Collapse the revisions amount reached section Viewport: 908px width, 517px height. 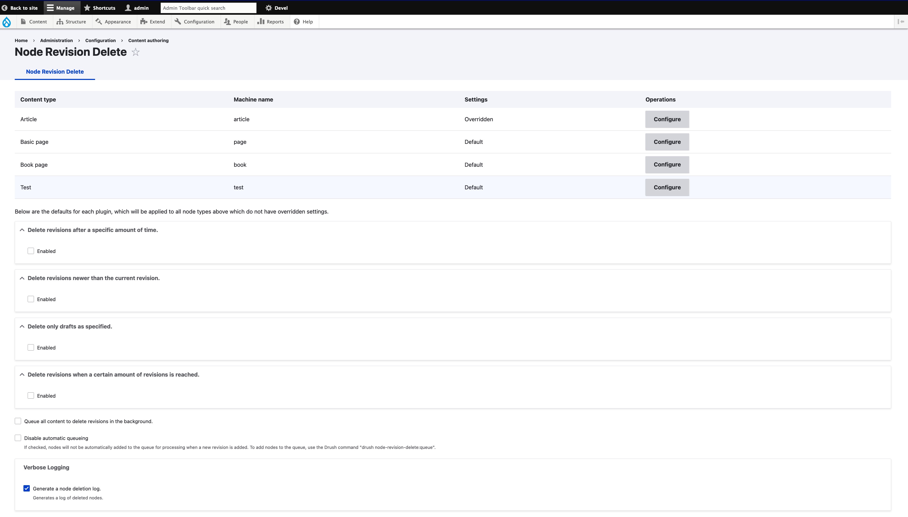coord(22,374)
